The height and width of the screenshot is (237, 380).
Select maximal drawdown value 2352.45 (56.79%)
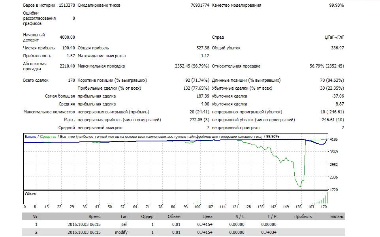coord(192,66)
